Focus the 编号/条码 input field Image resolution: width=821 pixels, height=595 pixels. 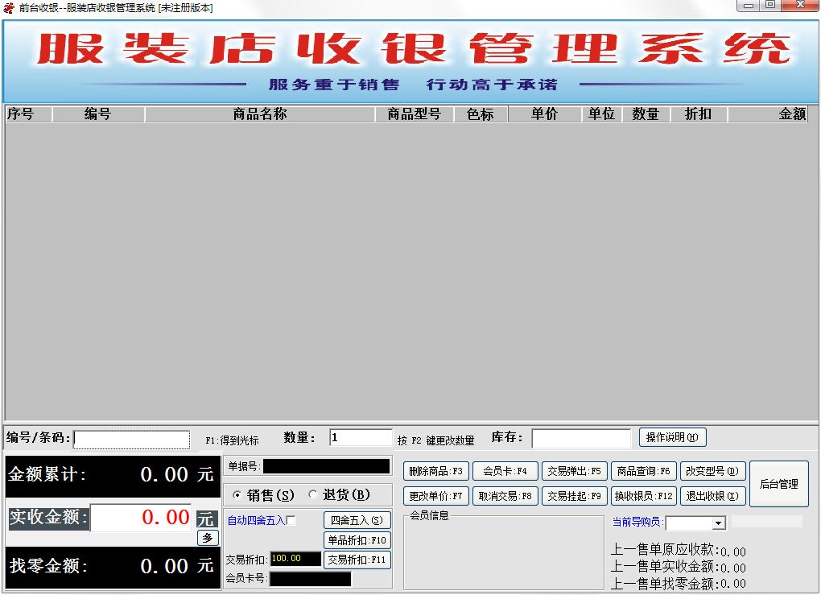click(131, 440)
